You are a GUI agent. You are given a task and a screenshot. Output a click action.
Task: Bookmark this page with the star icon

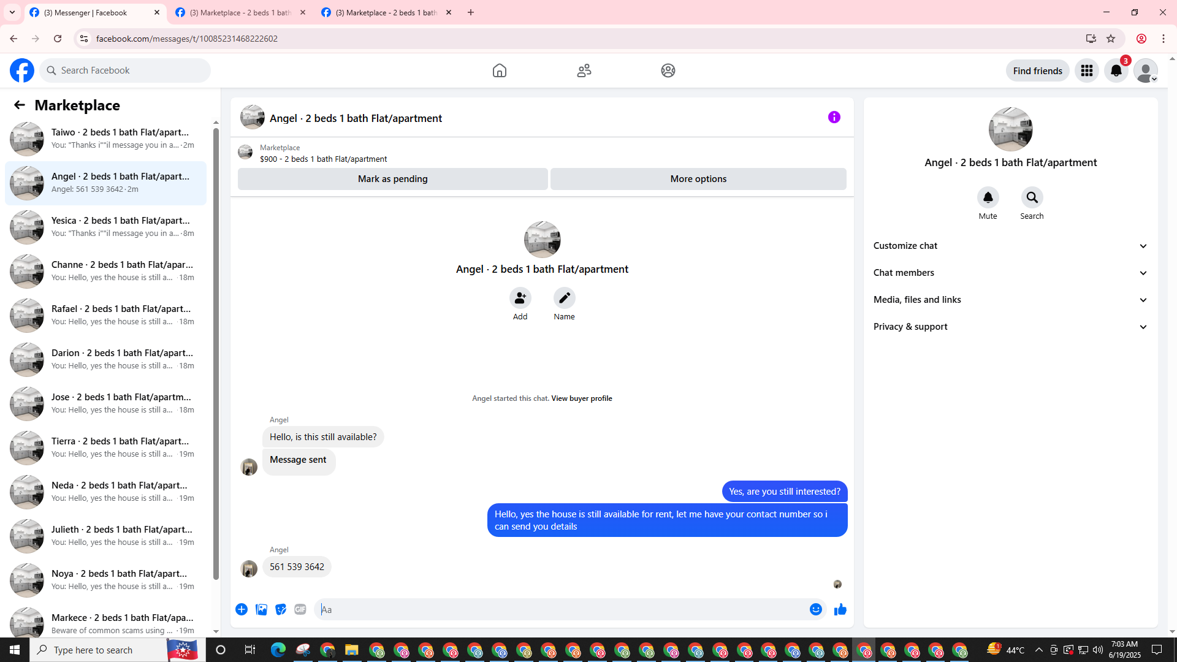1111,39
